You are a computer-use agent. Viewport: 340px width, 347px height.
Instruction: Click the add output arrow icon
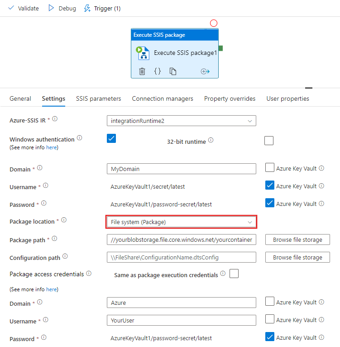pos(205,71)
